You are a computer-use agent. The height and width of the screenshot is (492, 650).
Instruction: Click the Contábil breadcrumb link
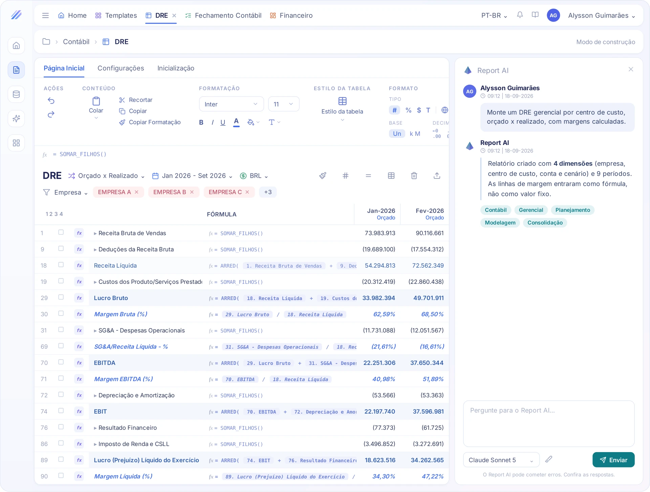(x=76, y=42)
